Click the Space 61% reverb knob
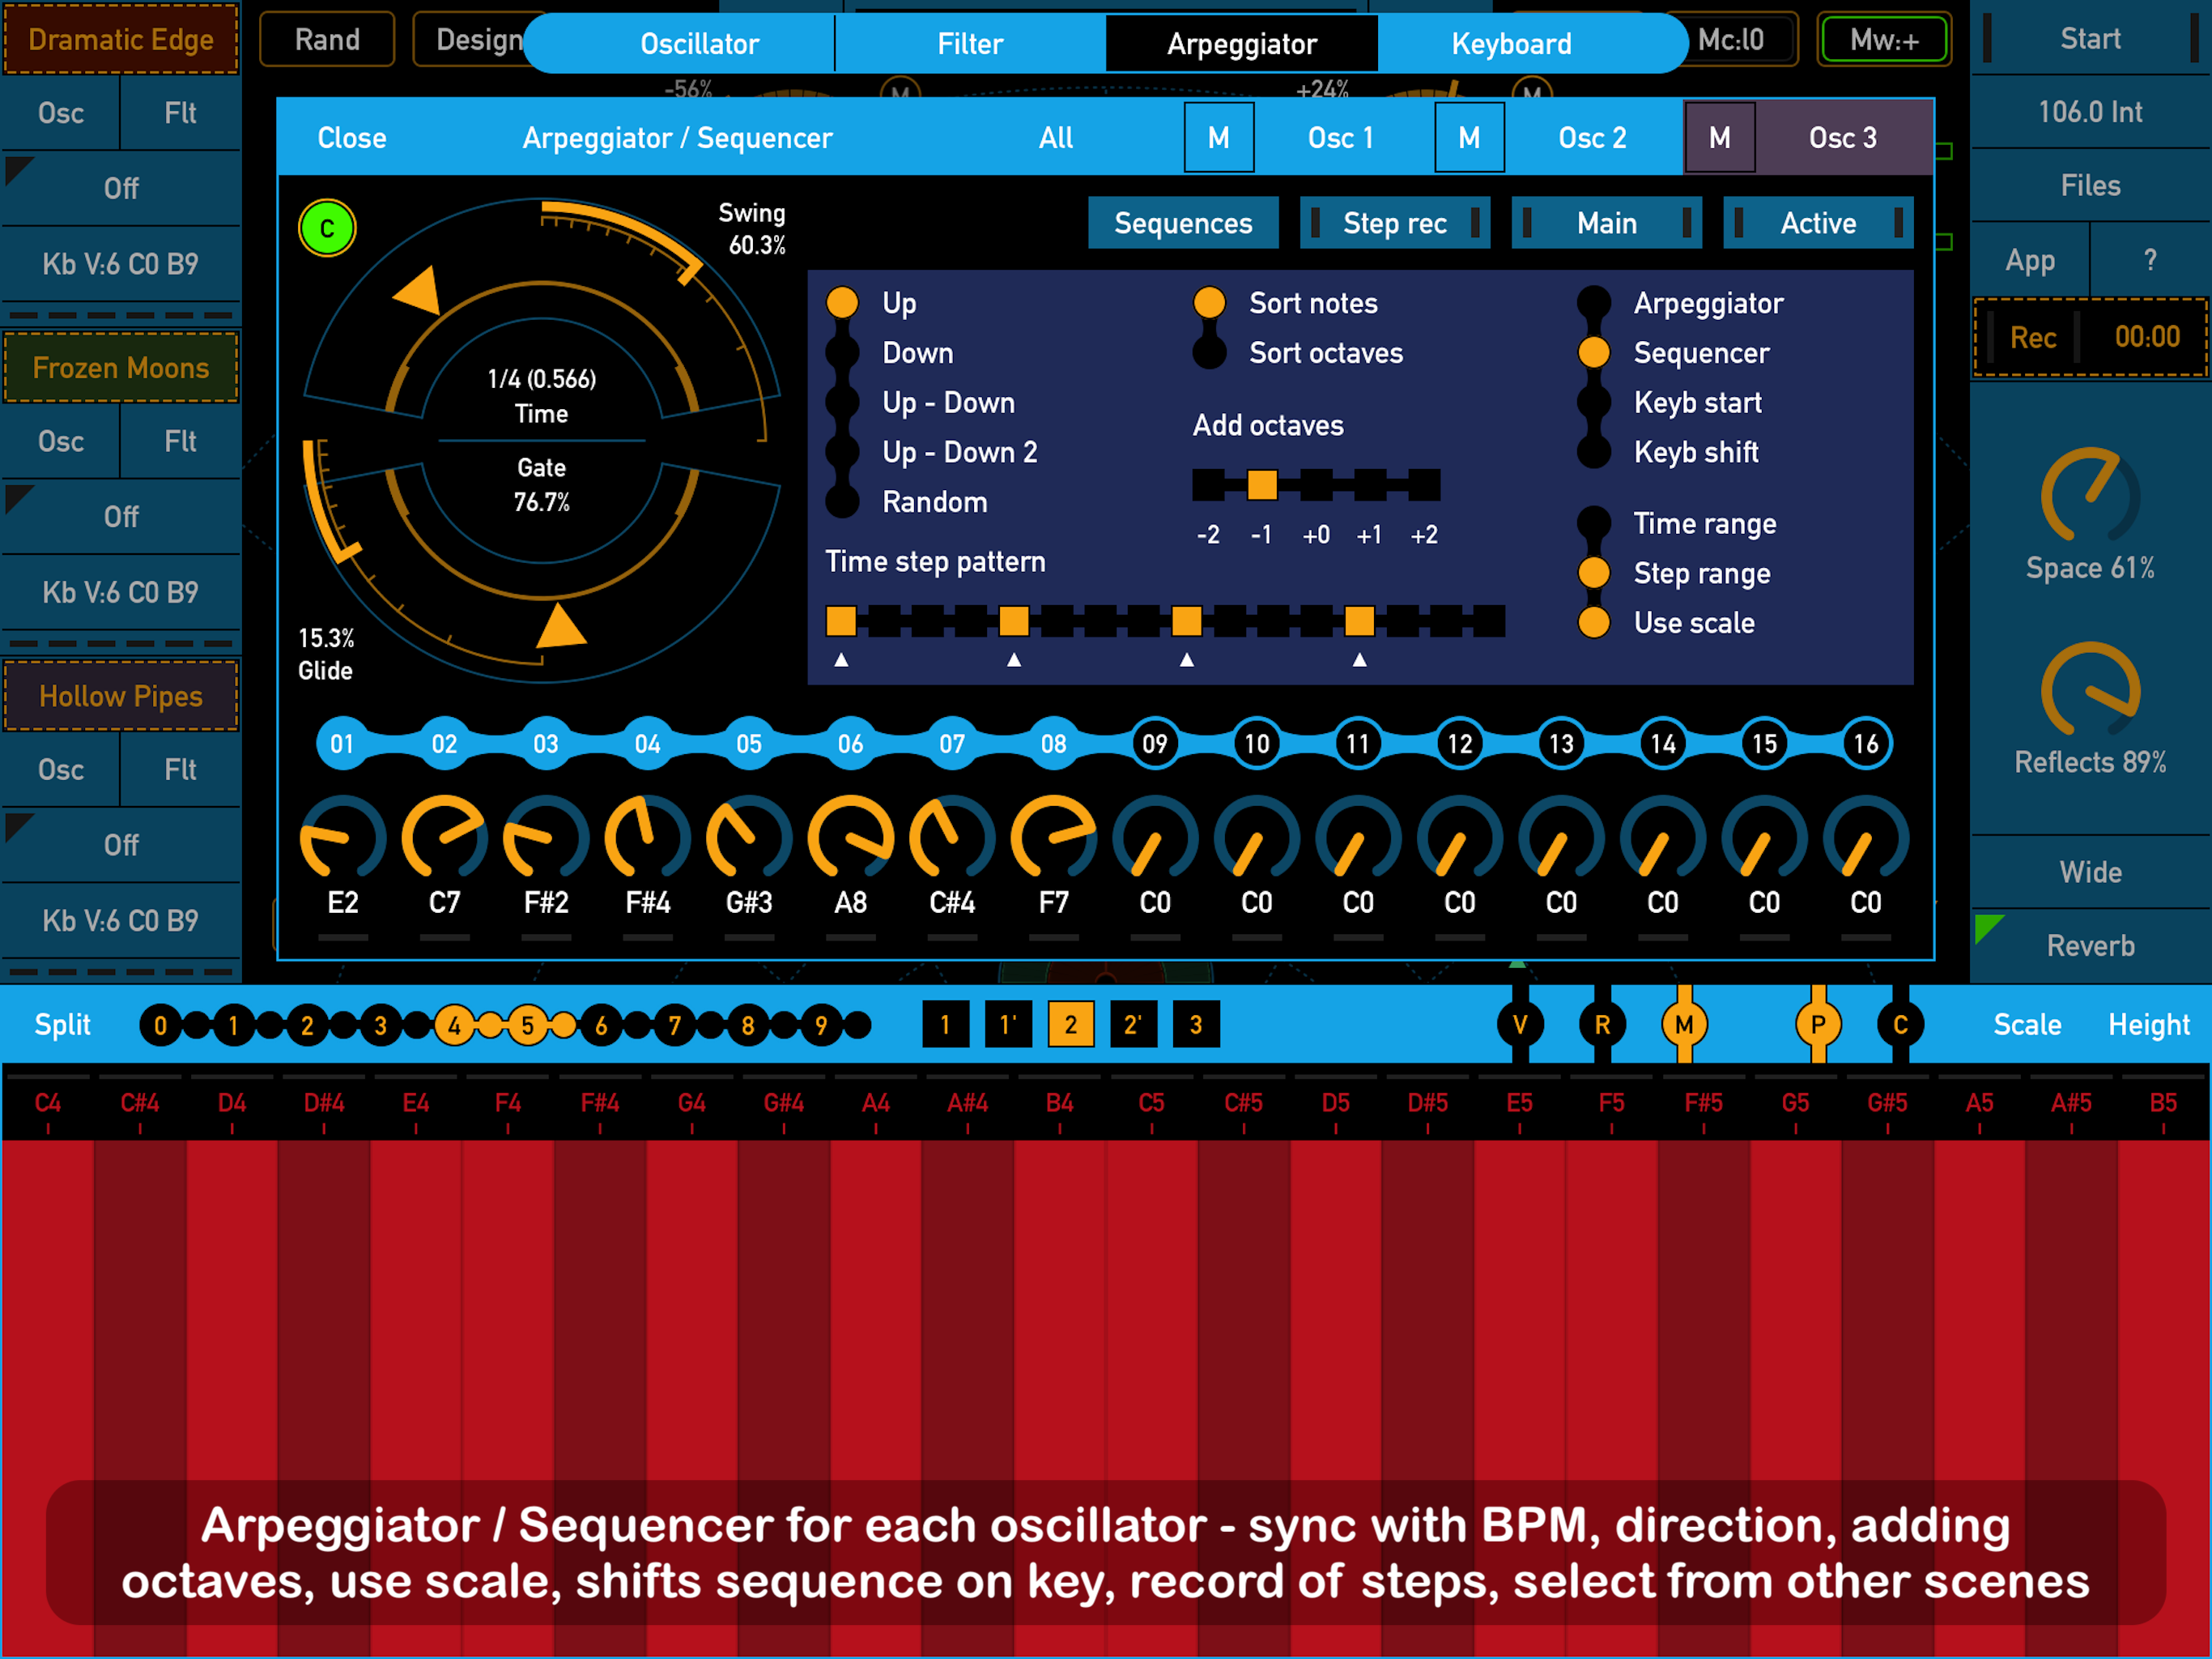The width and height of the screenshot is (2212, 1659). click(x=2090, y=495)
